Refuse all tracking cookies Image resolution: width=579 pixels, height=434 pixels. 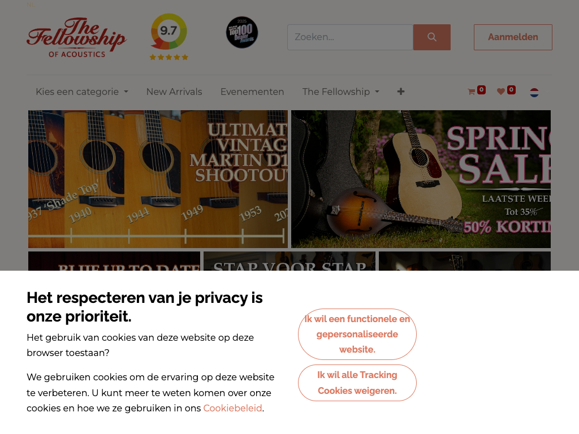click(357, 383)
